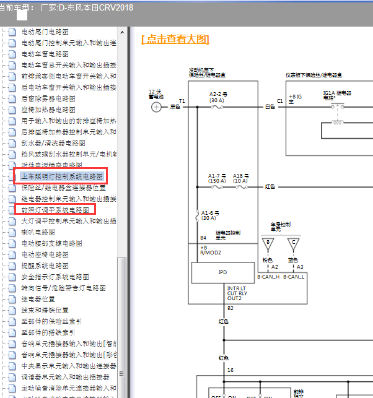Select 调谐器单元输入和输出插接器 item
The width and height of the screenshot is (373, 398).
(65, 377)
